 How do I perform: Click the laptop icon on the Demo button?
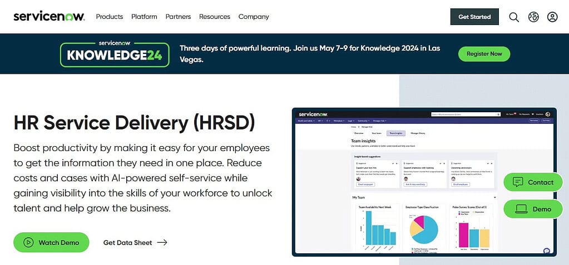coord(521,209)
